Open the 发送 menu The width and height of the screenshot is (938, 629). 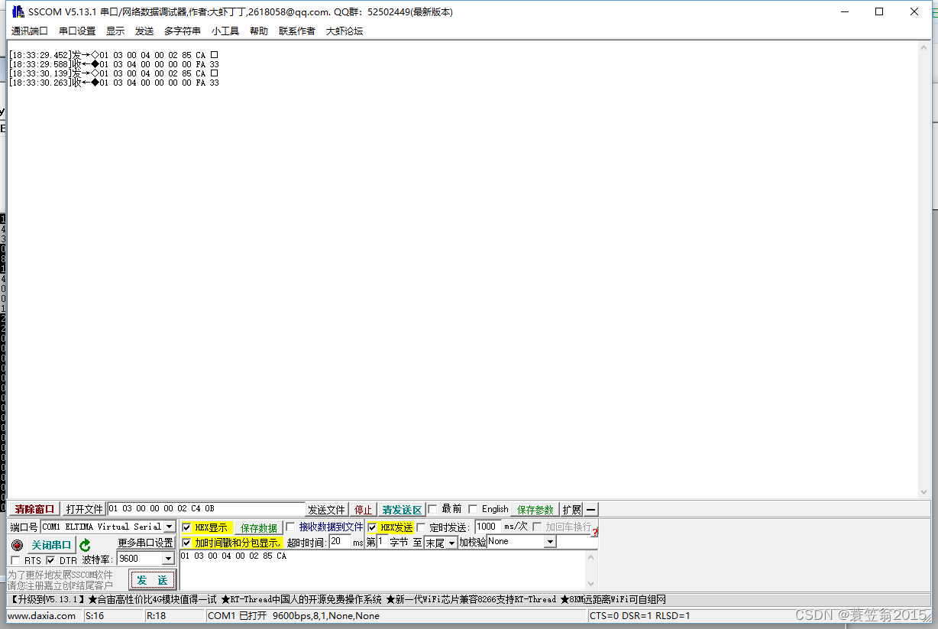[x=144, y=31]
